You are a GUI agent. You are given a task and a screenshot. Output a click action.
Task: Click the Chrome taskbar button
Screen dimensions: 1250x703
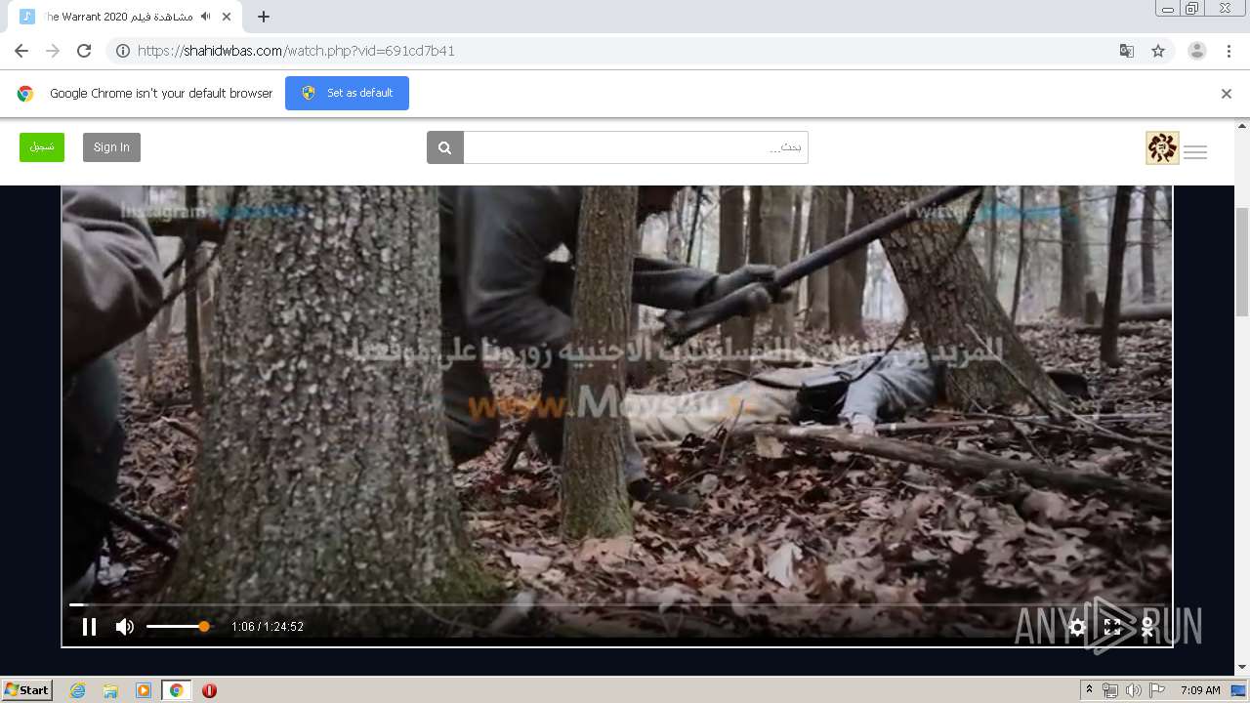click(x=176, y=690)
